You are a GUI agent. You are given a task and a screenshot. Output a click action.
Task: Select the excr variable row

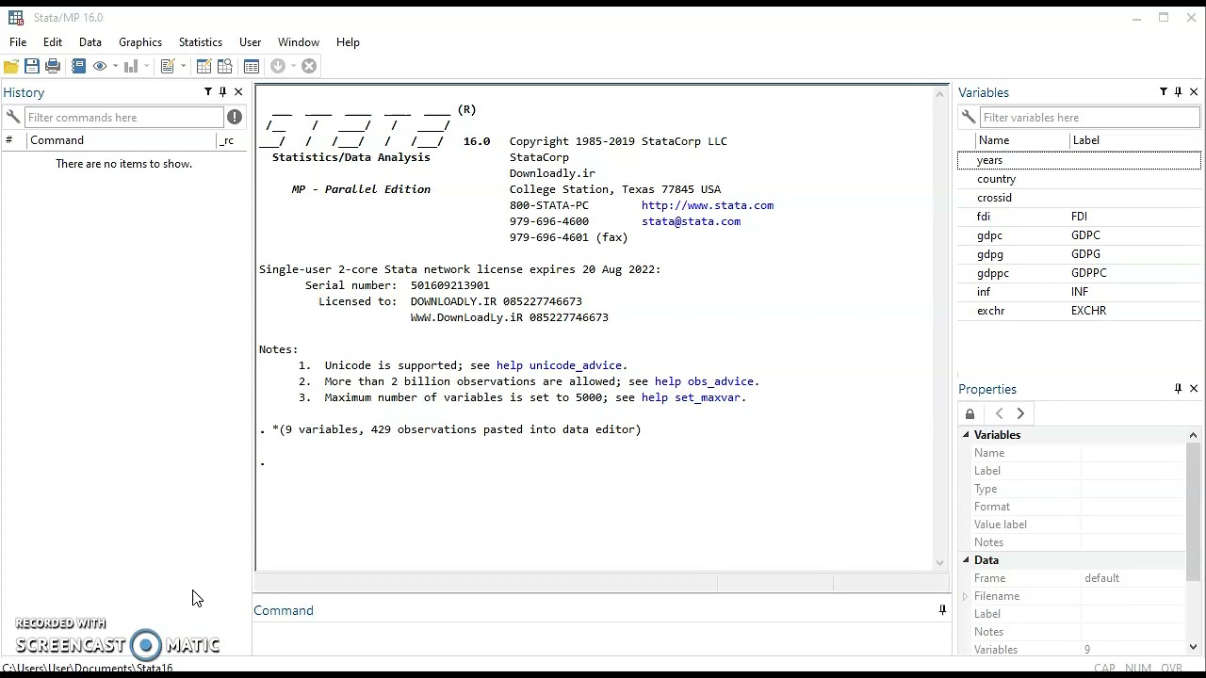[x=1079, y=311]
